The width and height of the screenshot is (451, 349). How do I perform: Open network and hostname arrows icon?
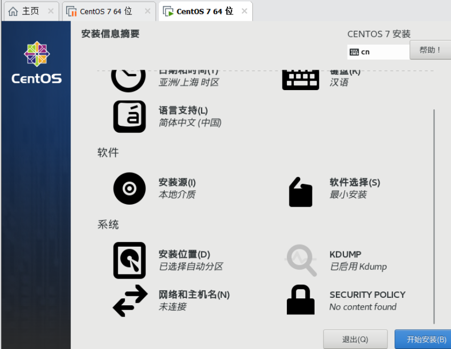[x=130, y=301]
